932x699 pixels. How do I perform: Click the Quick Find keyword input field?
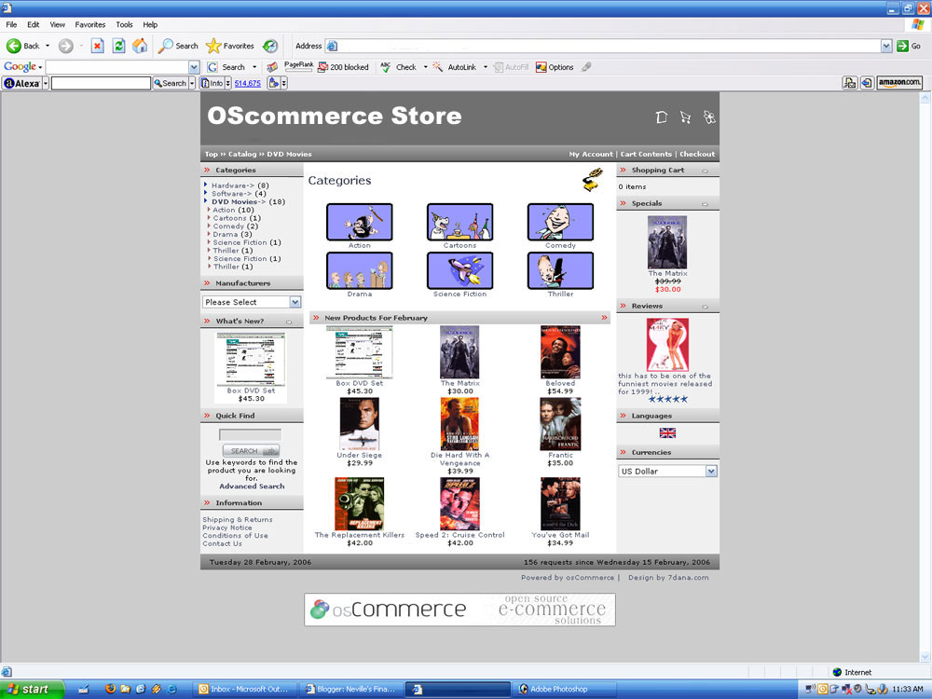(250, 435)
